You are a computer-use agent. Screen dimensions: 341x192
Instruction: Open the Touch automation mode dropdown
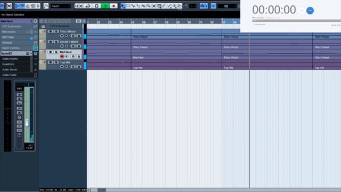[x=61, y=6]
